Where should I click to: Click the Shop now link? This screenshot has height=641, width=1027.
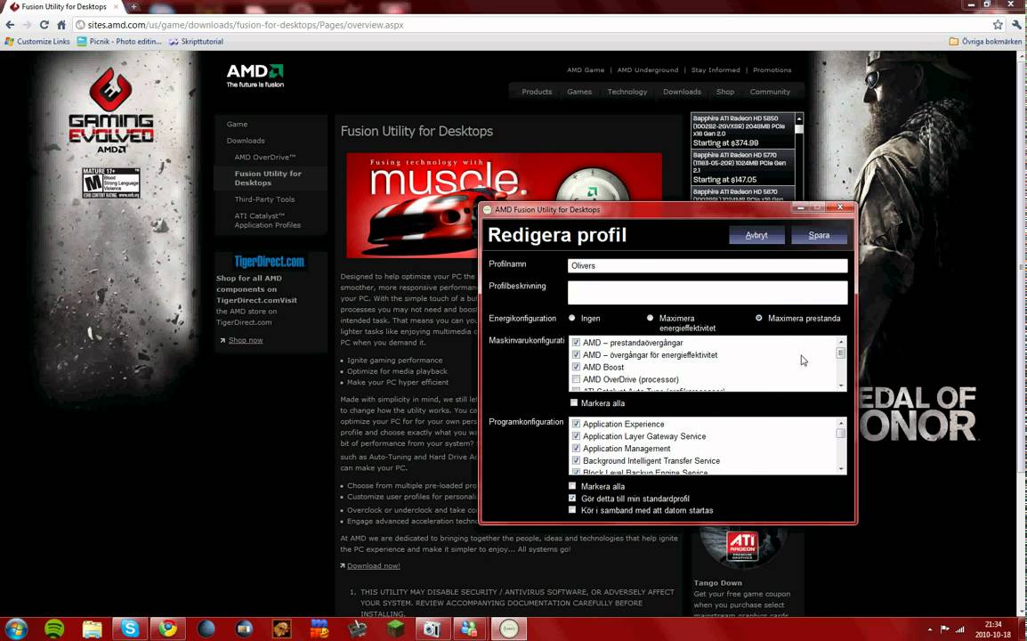click(x=246, y=340)
